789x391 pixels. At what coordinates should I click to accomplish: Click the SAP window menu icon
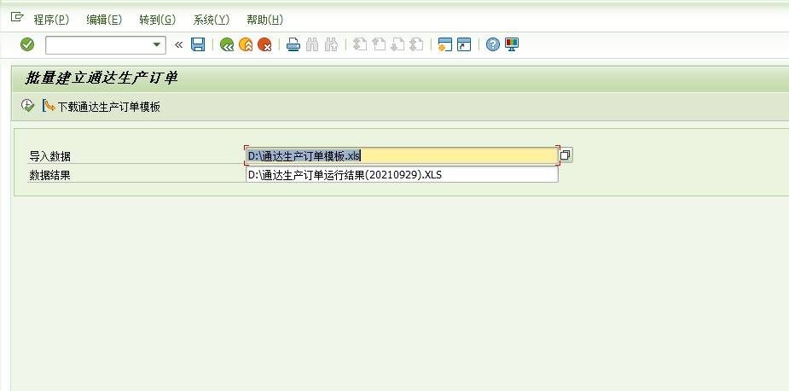coord(17,18)
